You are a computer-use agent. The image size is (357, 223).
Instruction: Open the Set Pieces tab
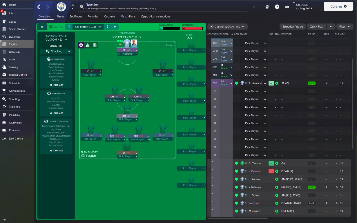pyautogui.click(x=76, y=16)
